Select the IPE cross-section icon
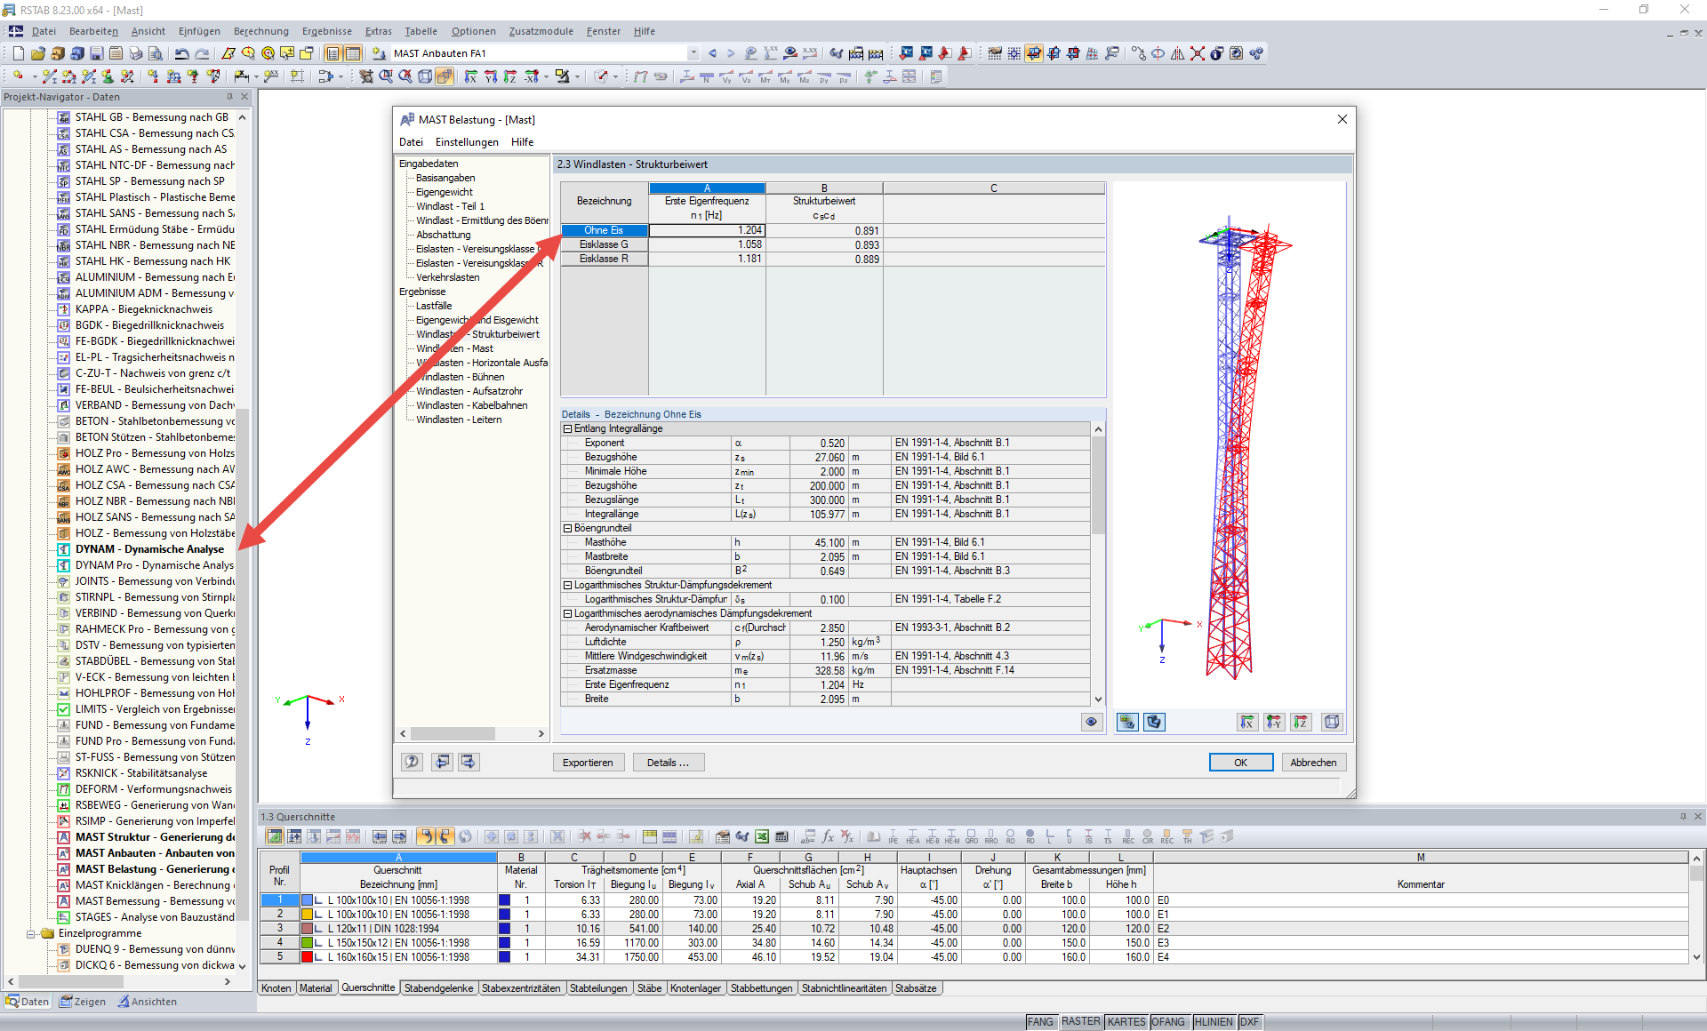 tap(894, 836)
